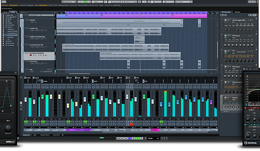Image resolution: width=260 pixels, height=151 pixels.
Task: Click the Rewind button in bottom transport
Action: pyautogui.click(x=122, y=138)
